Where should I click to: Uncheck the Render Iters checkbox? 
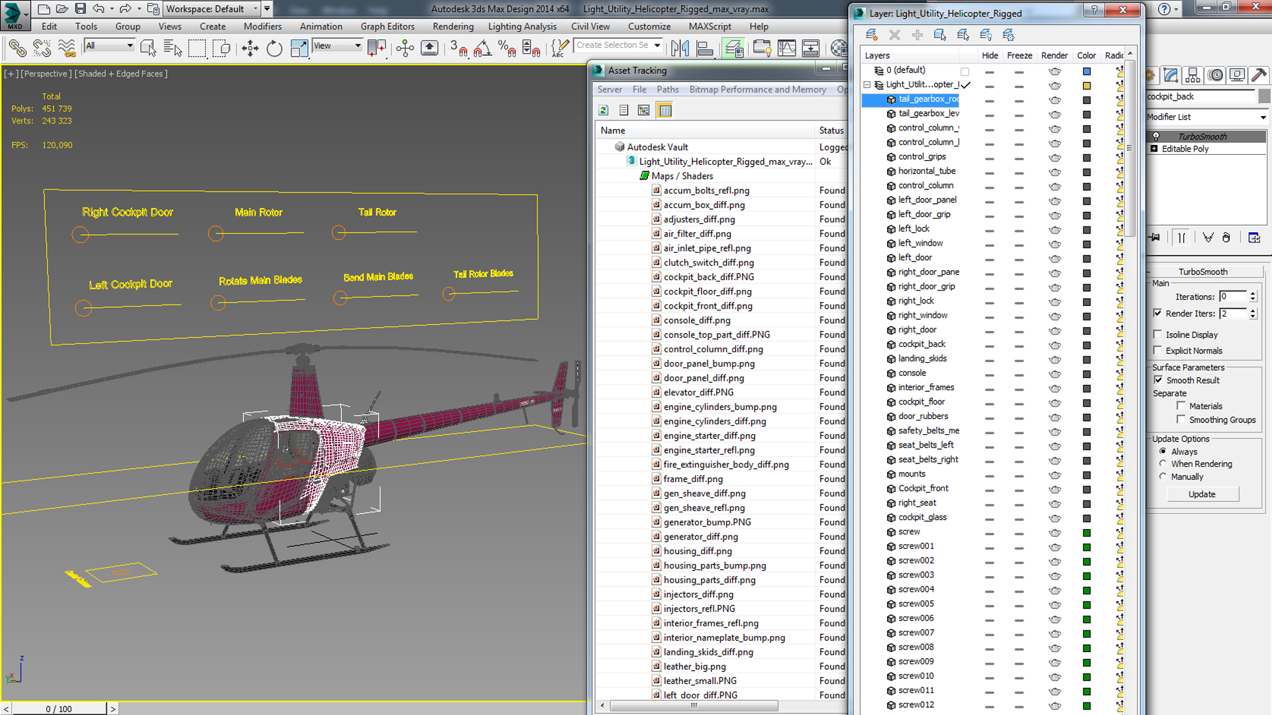(x=1157, y=313)
